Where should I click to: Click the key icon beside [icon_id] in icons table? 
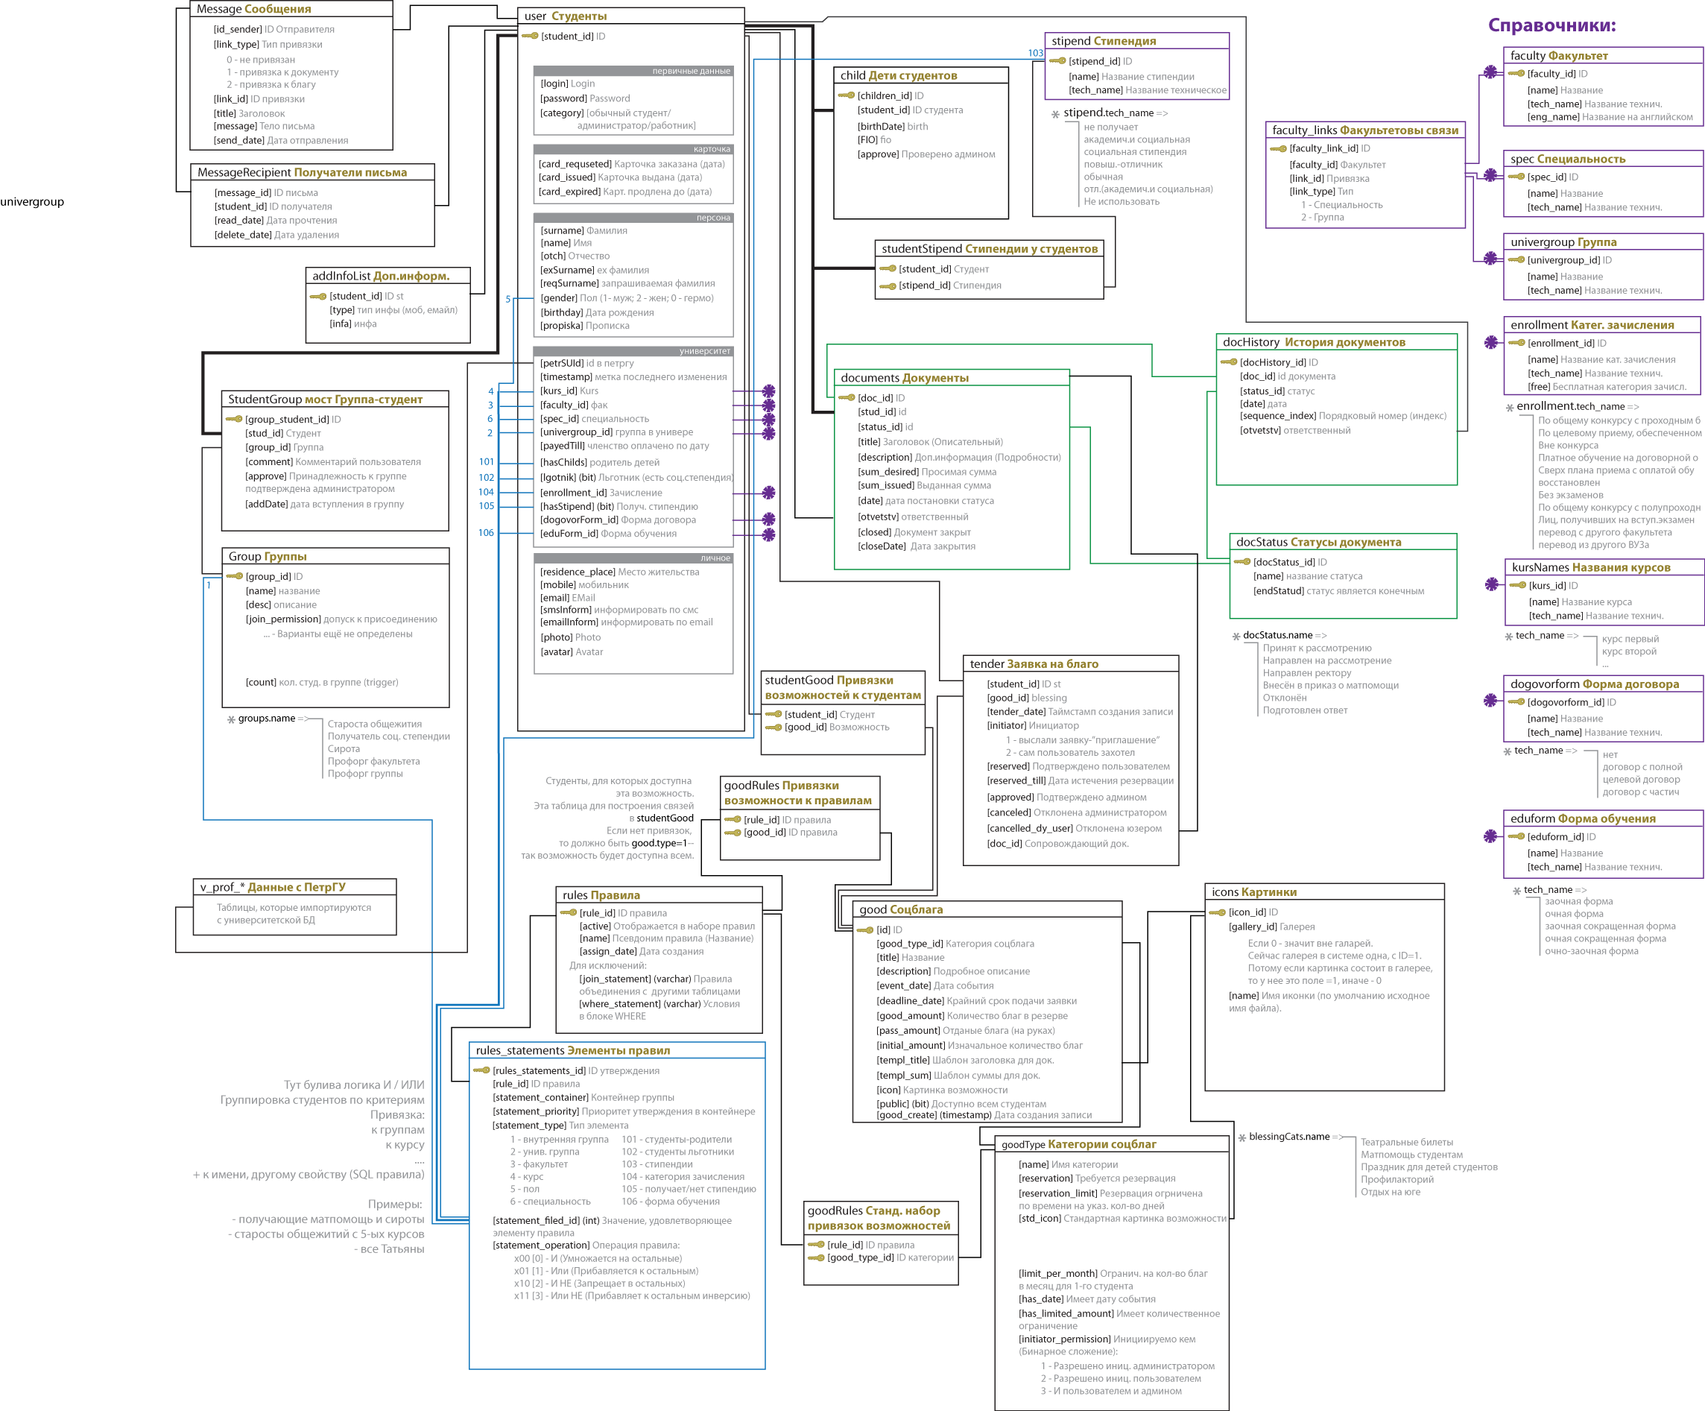1217,912
